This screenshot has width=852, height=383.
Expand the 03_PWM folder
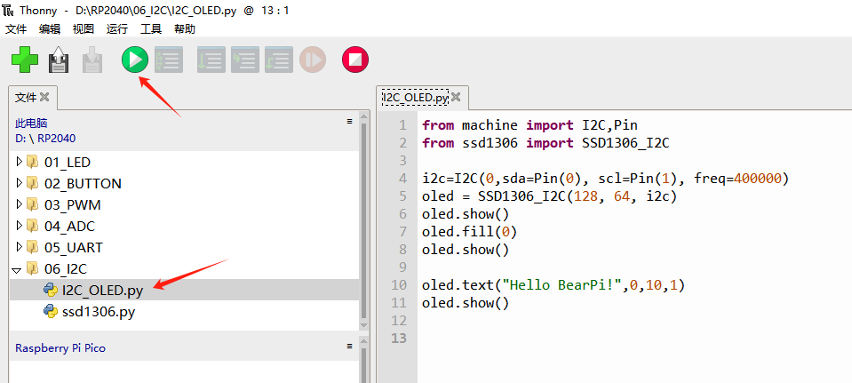point(19,204)
